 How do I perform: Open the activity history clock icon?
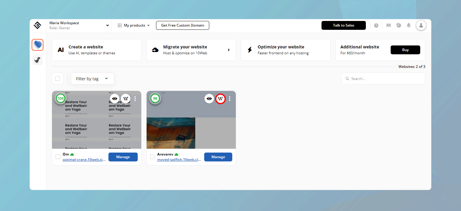tap(376, 25)
